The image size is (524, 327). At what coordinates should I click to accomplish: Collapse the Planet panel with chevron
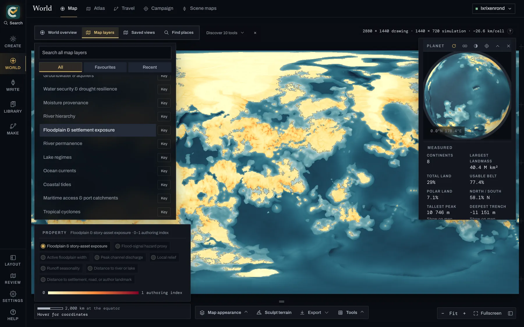(498, 46)
